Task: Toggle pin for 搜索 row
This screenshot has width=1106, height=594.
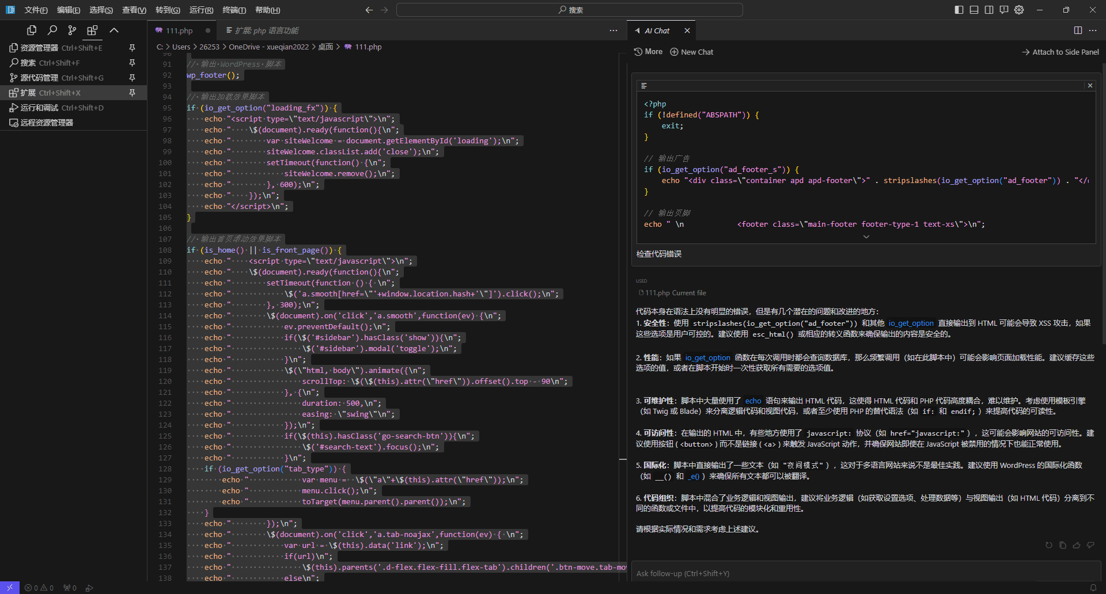Action: (132, 63)
